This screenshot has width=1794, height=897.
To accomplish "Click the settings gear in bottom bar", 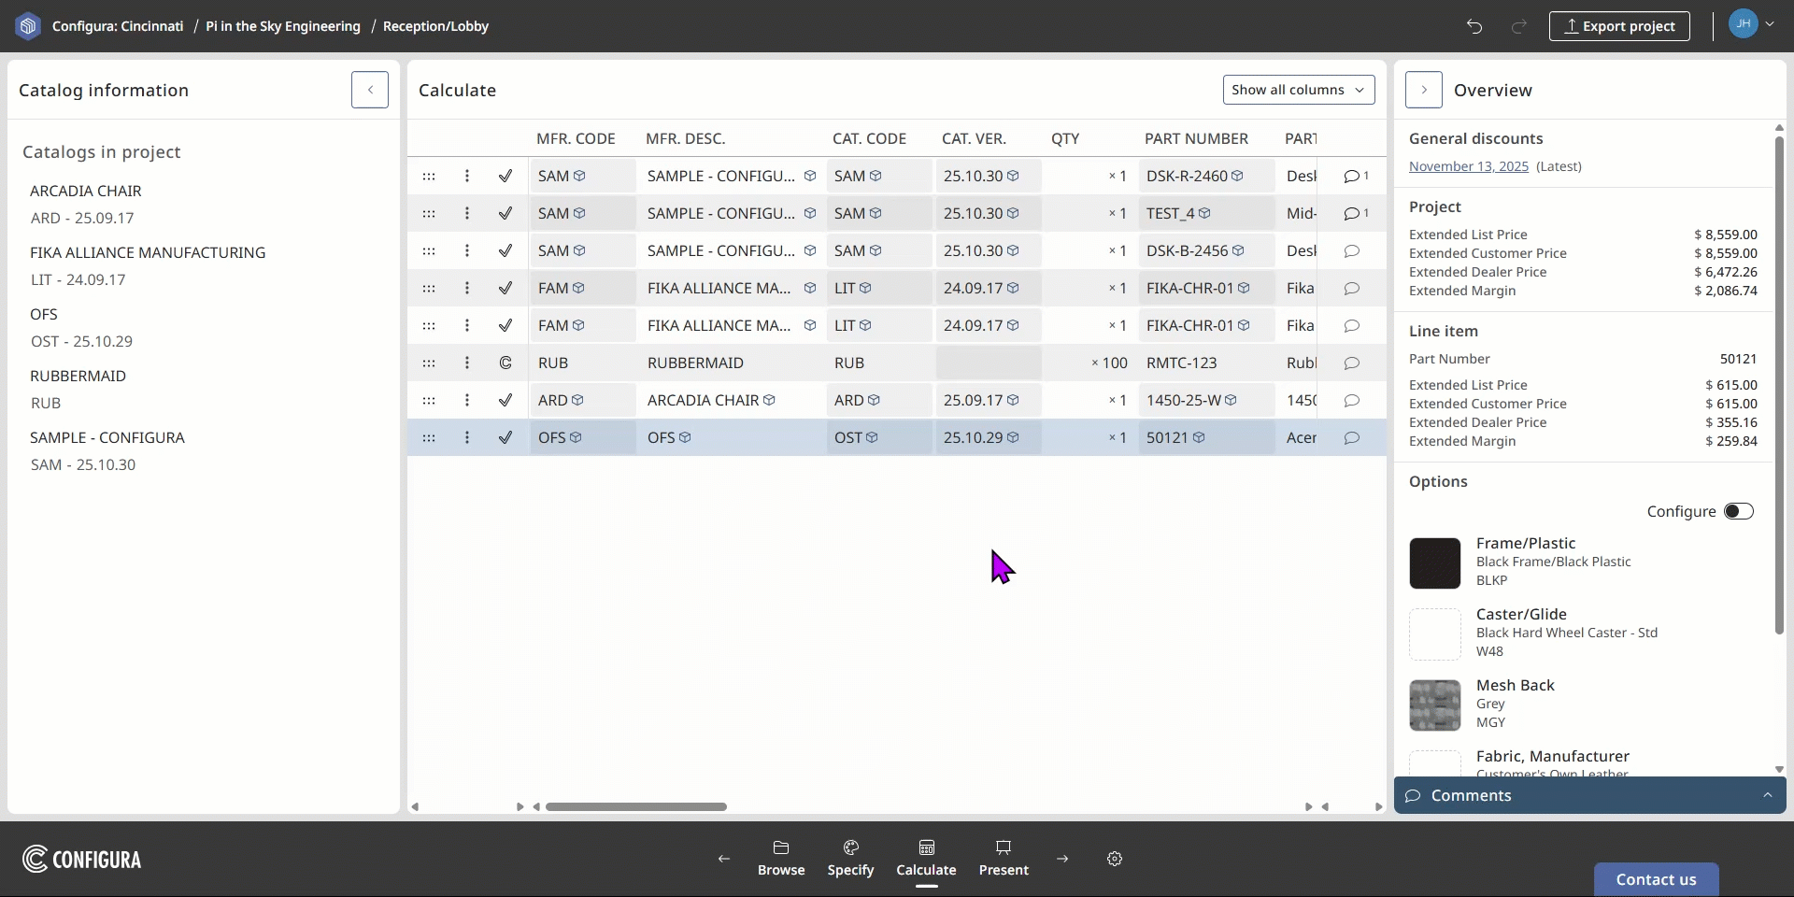I will [1115, 859].
